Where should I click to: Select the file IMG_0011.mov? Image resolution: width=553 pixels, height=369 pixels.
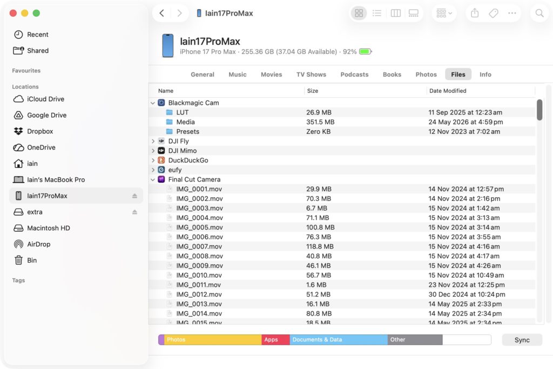click(342, 285)
